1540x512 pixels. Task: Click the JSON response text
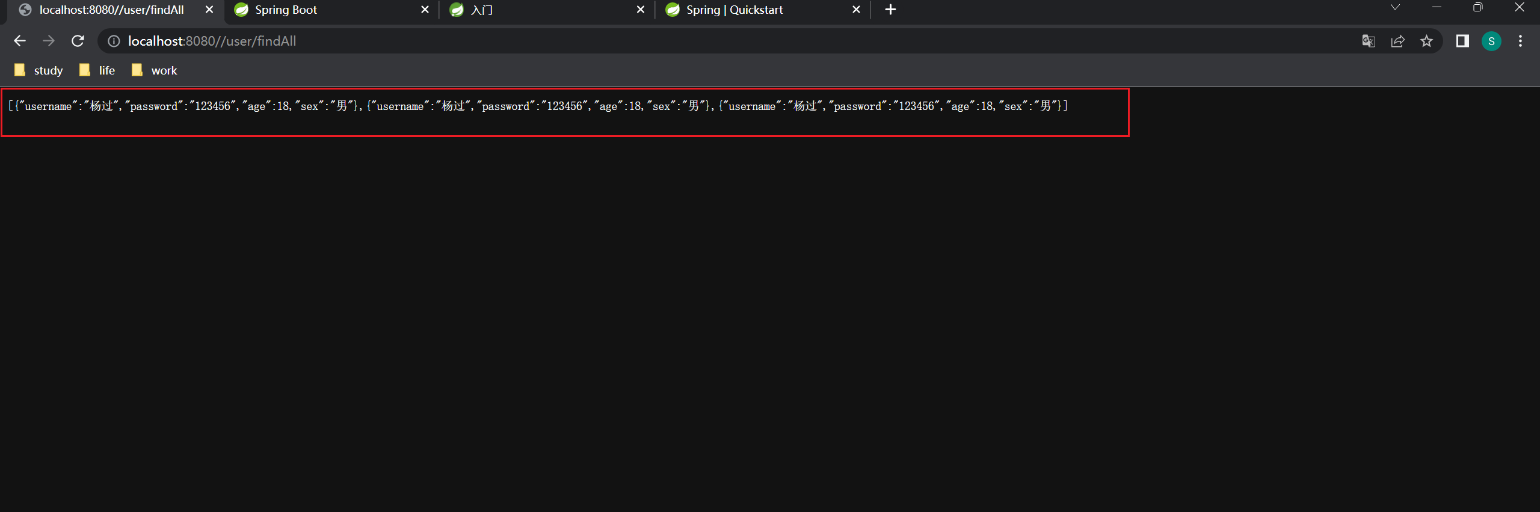pyautogui.click(x=538, y=106)
